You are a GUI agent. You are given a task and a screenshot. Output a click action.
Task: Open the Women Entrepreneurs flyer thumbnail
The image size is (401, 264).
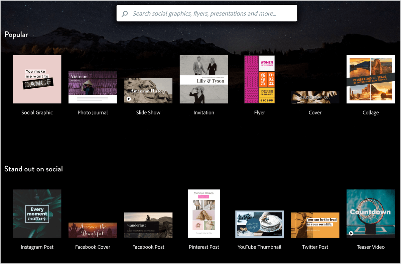click(259, 79)
